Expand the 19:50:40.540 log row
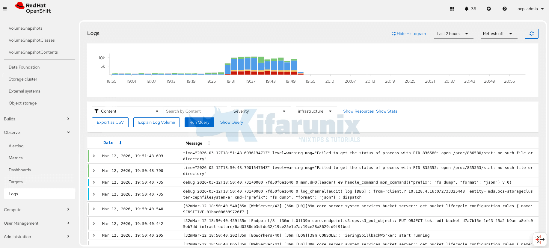This screenshot has width=549, height=248. (94, 209)
